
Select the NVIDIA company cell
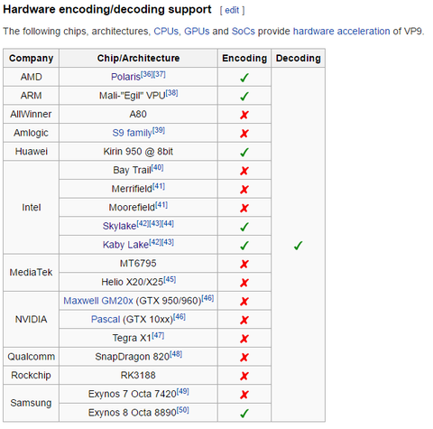(31, 319)
